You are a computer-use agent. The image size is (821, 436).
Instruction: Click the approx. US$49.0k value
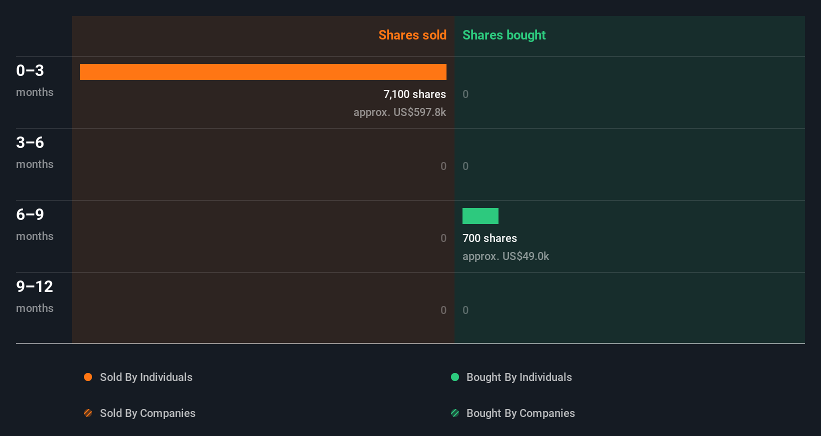coord(506,256)
